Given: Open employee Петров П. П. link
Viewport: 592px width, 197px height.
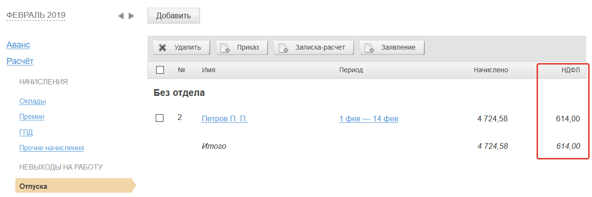Looking at the screenshot, I should (x=225, y=119).
